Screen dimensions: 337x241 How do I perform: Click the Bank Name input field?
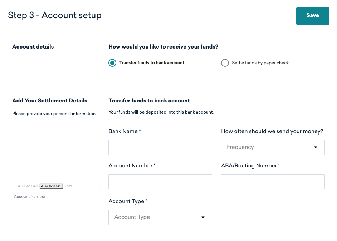(x=160, y=147)
